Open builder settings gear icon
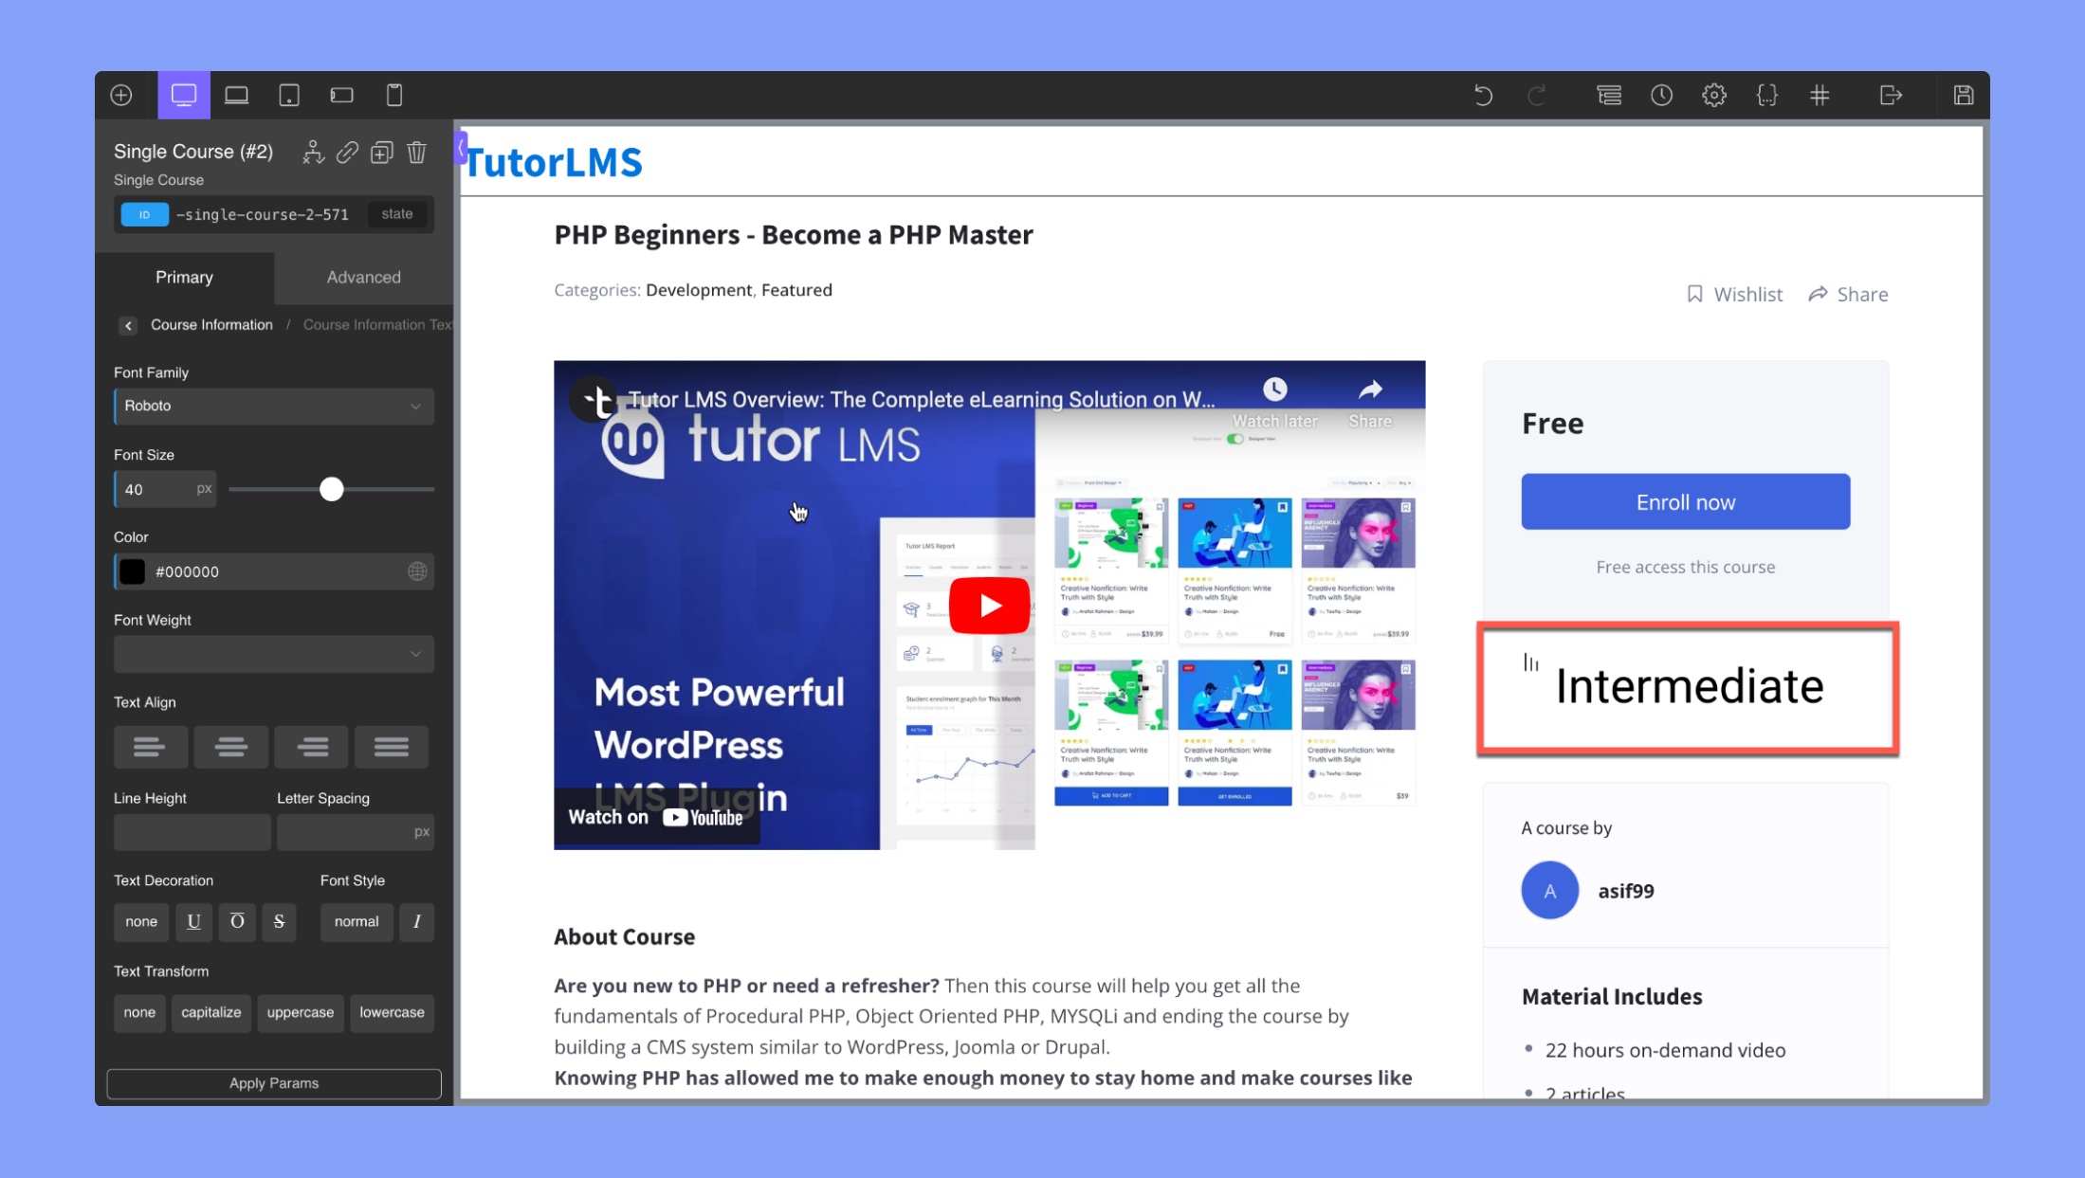This screenshot has height=1178, width=2085. pos(1714,95)
